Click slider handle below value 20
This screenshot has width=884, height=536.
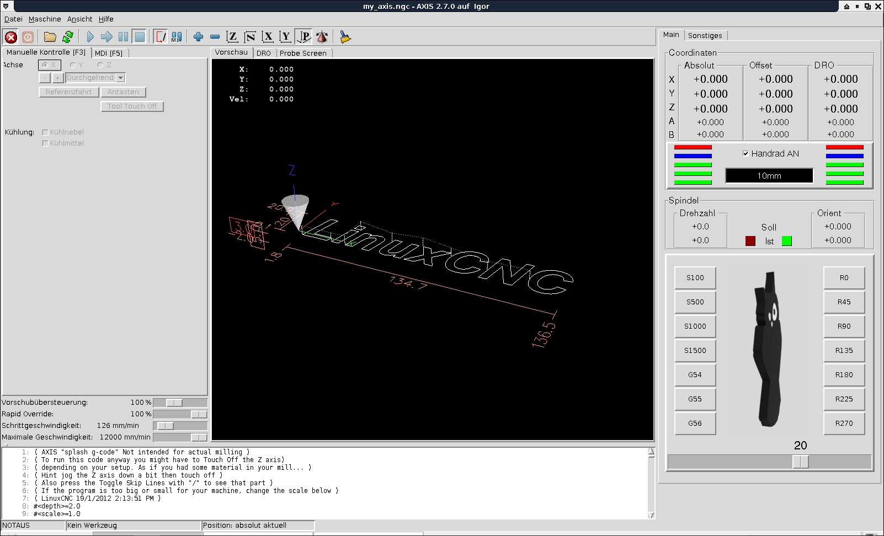coord(801,462)
